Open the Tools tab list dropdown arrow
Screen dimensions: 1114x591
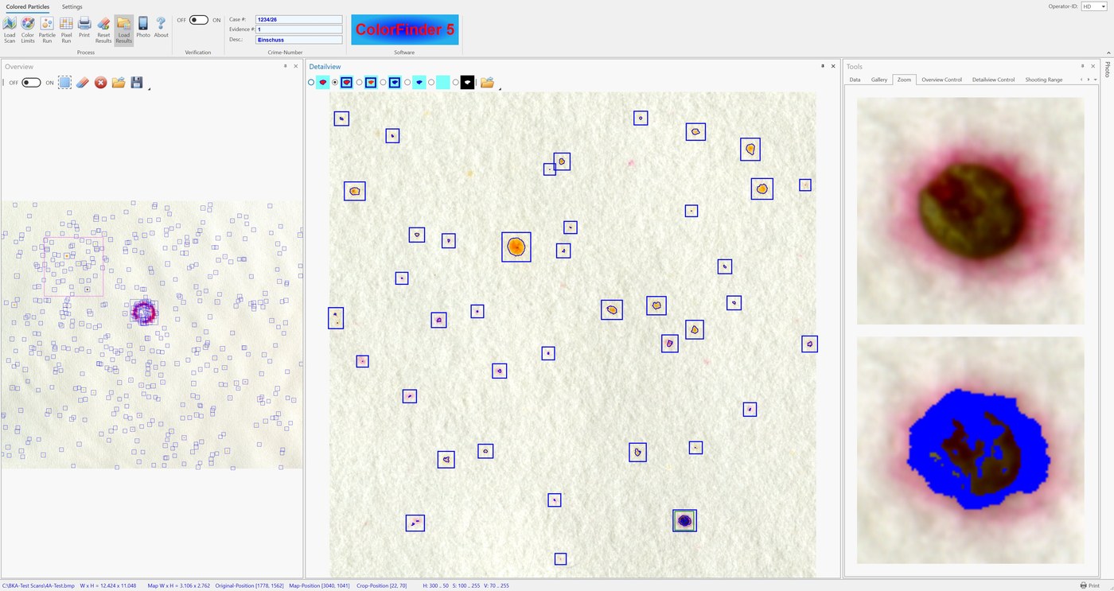pos(1096,80)
